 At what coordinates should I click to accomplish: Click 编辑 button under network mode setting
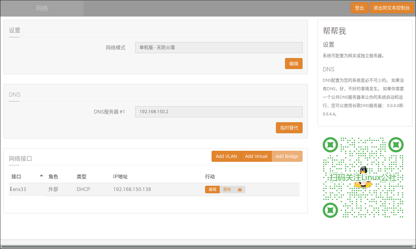pyautogui.click(x=293, y=64)
